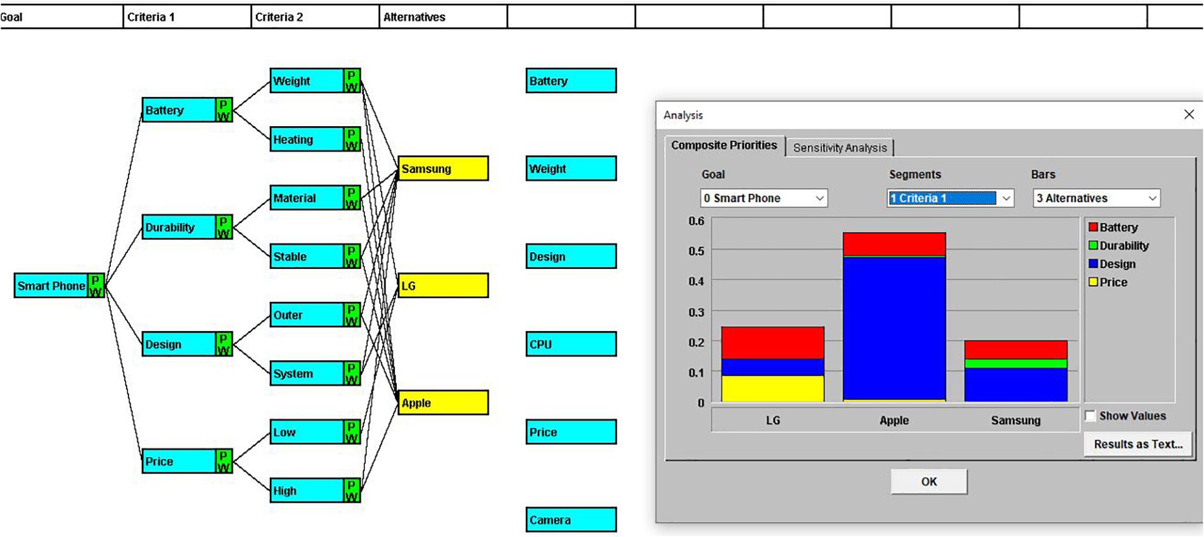Click the Criteria 1 column header

(188, 17)
